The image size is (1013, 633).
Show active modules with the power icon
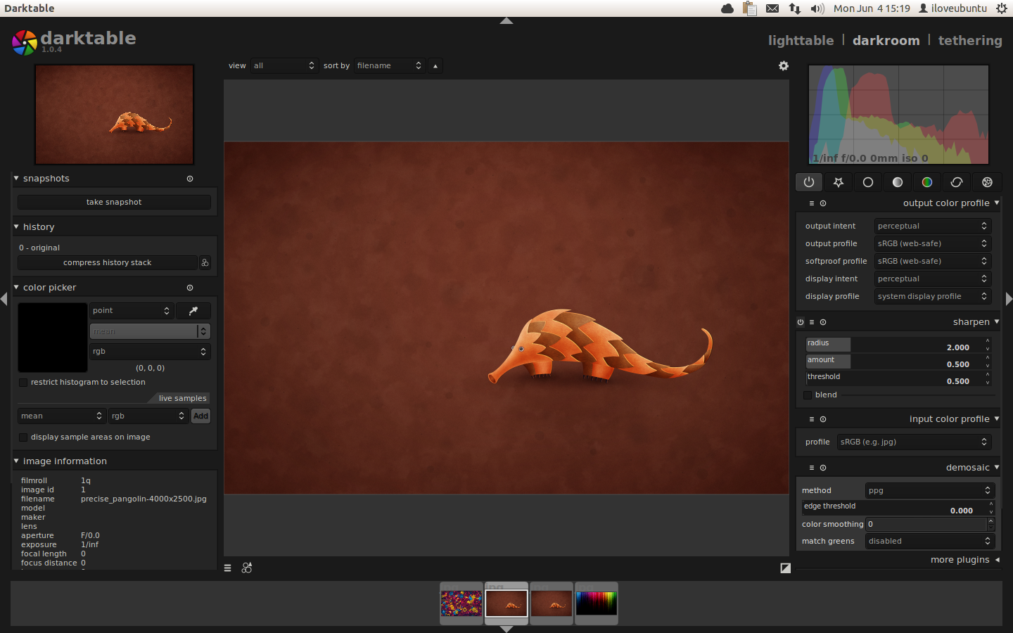coord(809,182)
